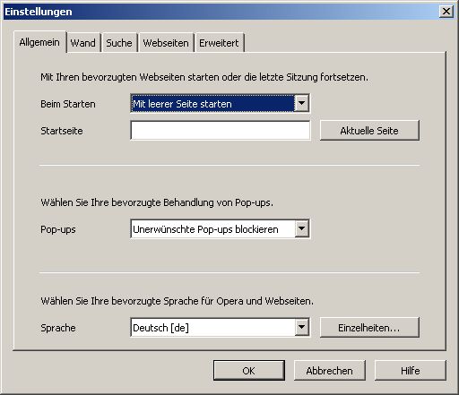Confirm settings with OK
Viewport: 459px width, 395px height.
pyautogui.click(x=249, y=370)
